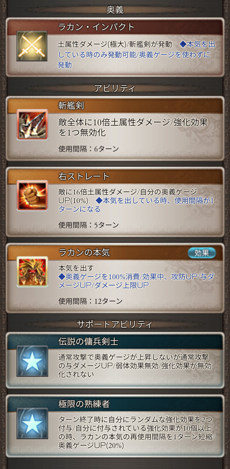Select the 極限の熟練者 title header
The image size is (230, 469).
(x=115, y=404)
